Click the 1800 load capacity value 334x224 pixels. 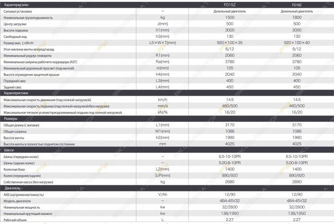297,17
